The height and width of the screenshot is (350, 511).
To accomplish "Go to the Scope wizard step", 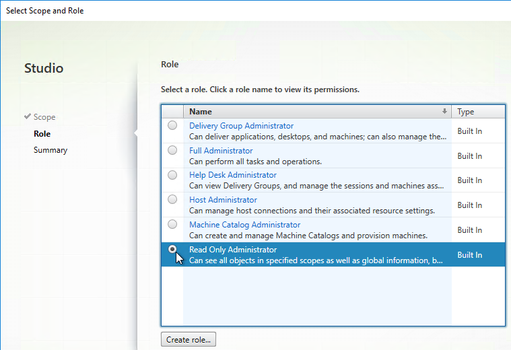I will point(44,117).
